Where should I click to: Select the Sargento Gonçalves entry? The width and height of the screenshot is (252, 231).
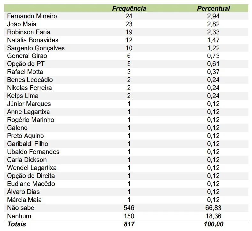tap(36, 48)
